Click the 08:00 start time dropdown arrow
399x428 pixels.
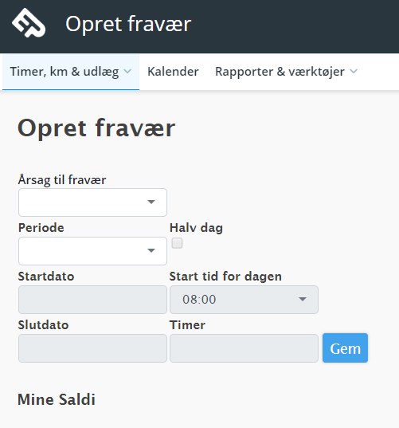tap(303, 299)
